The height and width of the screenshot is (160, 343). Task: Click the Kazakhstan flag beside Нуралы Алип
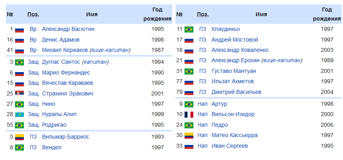pos(19,114)
